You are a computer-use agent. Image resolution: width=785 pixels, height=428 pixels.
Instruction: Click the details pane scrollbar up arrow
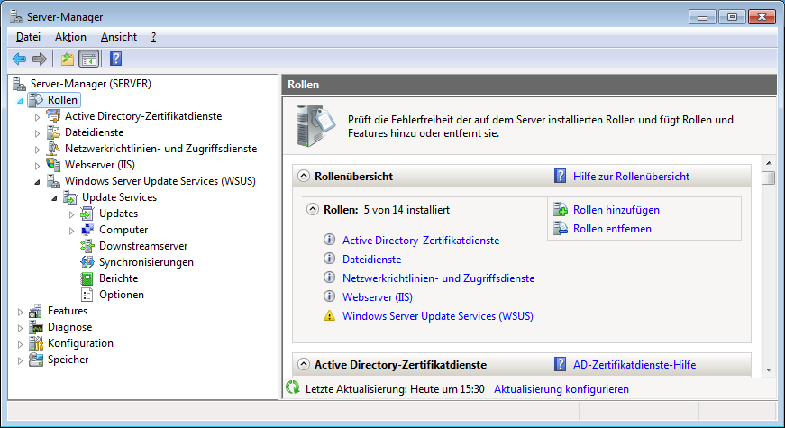point(769,163)
